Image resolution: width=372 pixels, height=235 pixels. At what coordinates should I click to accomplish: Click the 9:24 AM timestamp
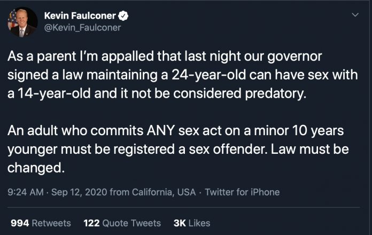click(26, 192)
